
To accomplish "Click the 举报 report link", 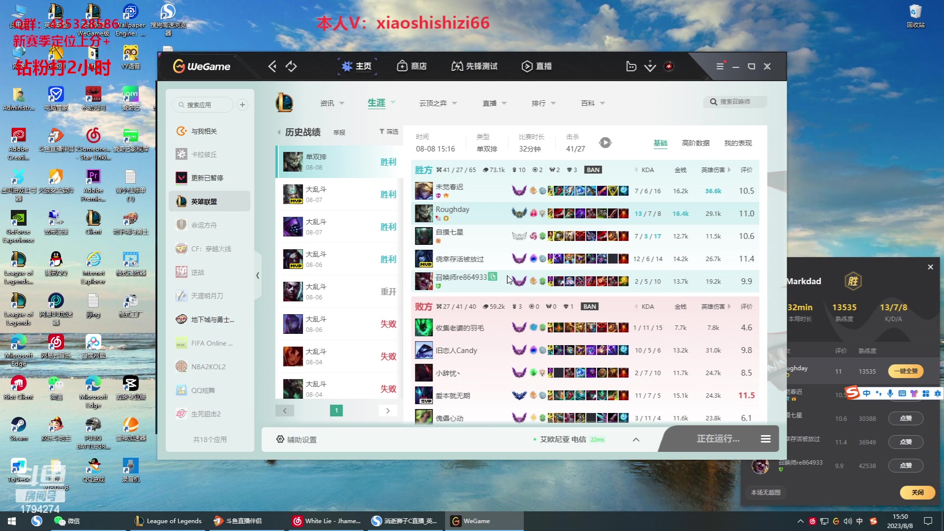I will pyautogui.click(x=339, y=133).
